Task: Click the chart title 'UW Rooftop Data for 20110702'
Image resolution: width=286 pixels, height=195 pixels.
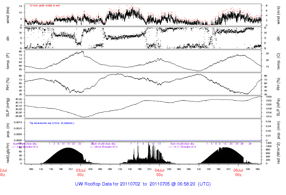Action: 108,184
